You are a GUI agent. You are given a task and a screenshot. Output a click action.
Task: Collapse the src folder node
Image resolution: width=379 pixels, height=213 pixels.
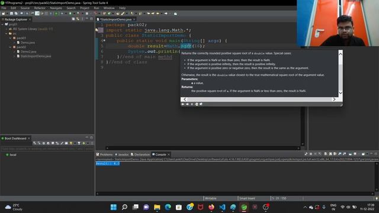coord(7,34)
